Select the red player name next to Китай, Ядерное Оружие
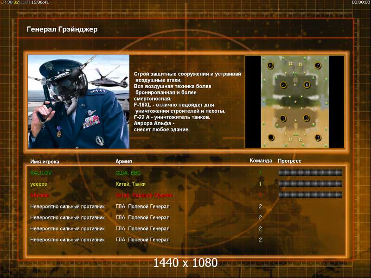371x278 pixels. pos(40,195)
